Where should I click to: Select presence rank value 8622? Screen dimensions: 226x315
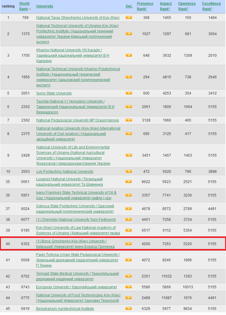146,182
